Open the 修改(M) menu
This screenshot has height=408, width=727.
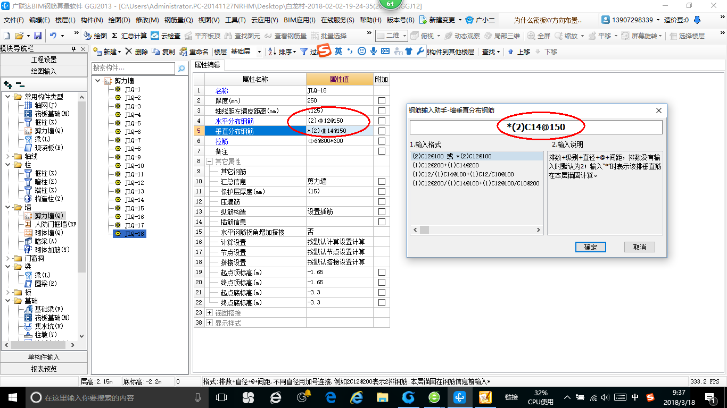coord(147,20)
